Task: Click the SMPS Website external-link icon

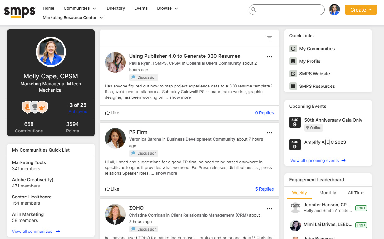Action: (x=293, y=74)
